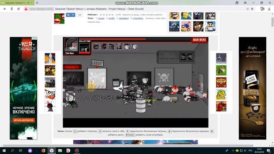
Task: Click the bottom banner below the cheats text
Action: point(136,142)
